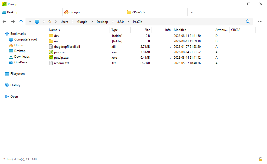Click the OneDrive cloud icon
267x164 pixels.
(x=11, y=63)
